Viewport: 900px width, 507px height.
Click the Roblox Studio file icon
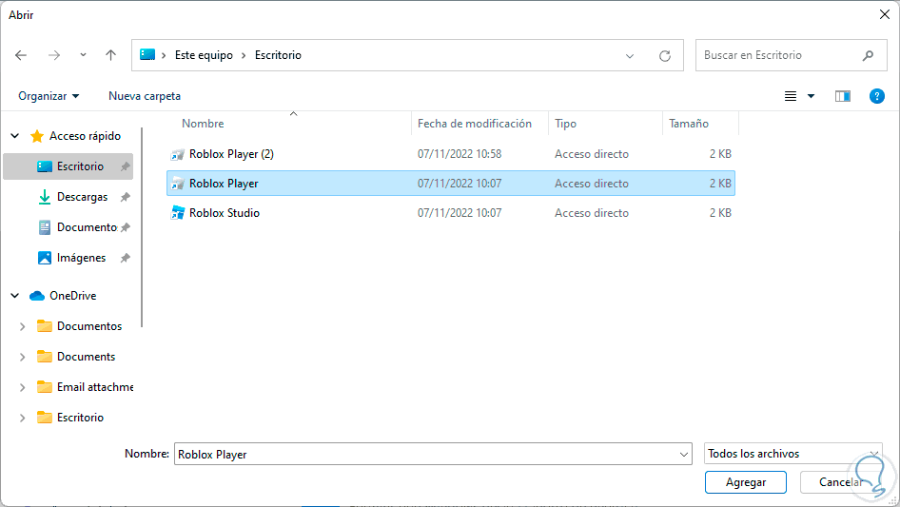pyautogui.click(x=177, y=212)
